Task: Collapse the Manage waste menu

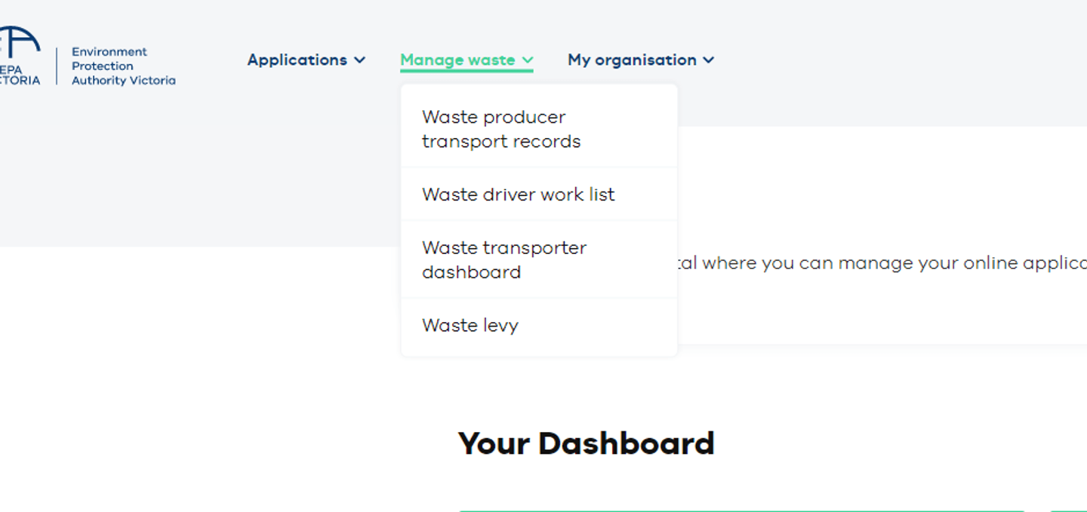Action: (467, 60)
